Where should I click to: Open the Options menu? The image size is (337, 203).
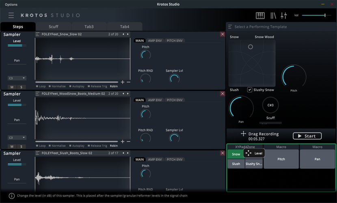click(11, 4)
